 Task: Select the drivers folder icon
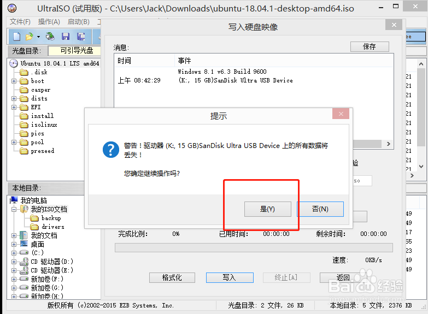pyautogui.click(x=34, y=227)
